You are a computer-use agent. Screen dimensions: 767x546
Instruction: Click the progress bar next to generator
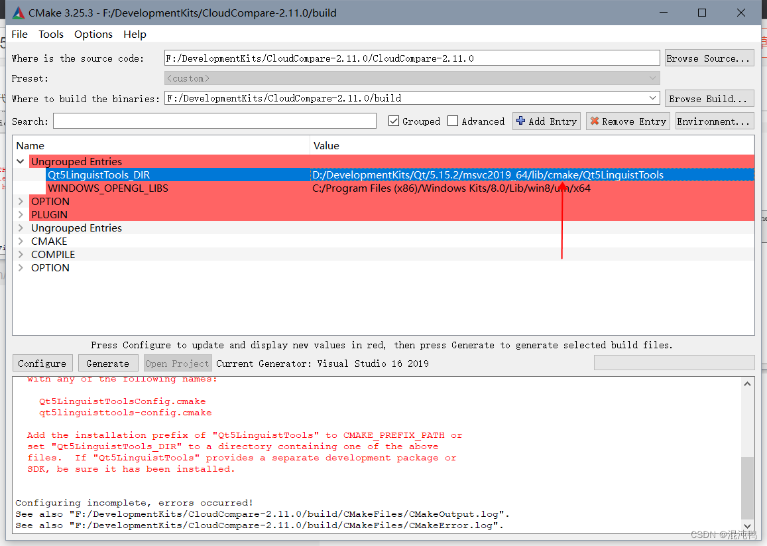674,362
